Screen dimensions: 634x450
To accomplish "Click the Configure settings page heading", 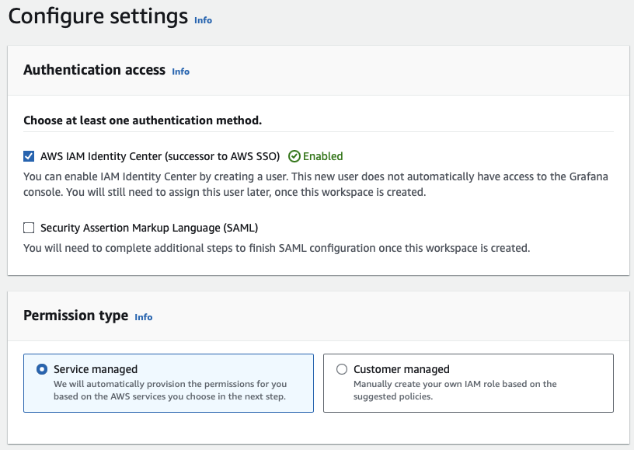I will pos(98,16).
